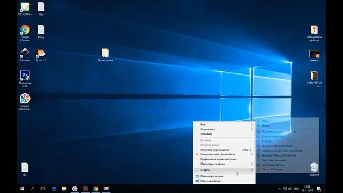Open Параметры экрана from context menu
The width and height of the screenshot is (343, 193).
point(224,176)
